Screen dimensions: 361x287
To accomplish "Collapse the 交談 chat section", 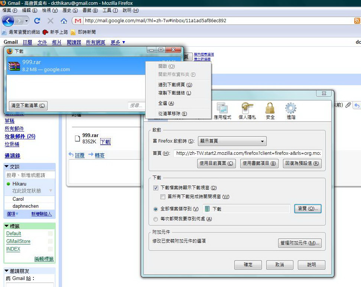I will [x=6, y=167].
